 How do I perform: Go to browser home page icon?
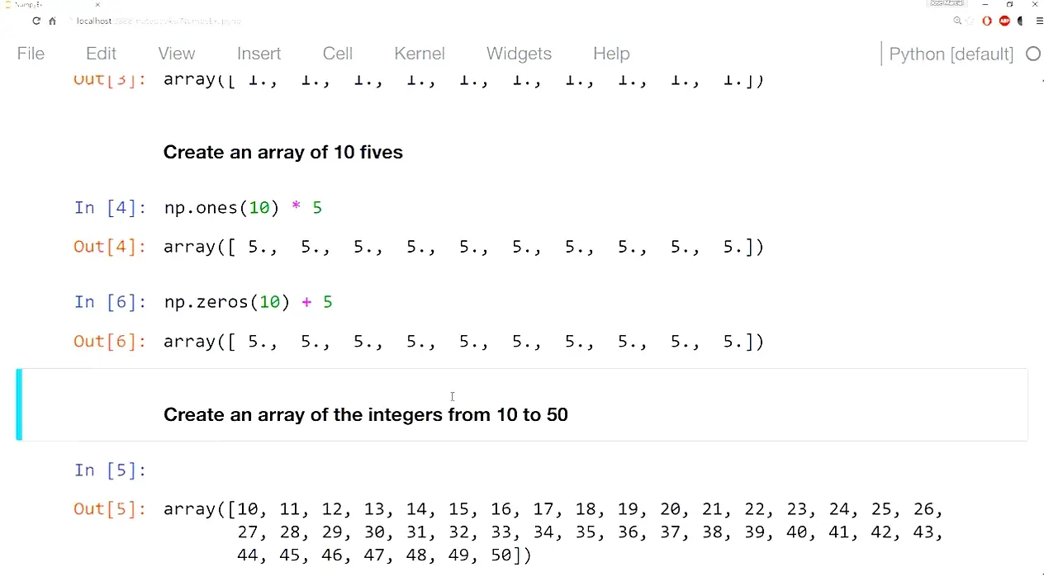[52, 21]
